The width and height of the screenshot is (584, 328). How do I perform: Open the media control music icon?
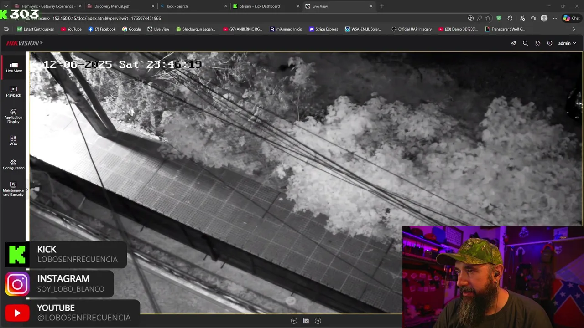(x=522, y=18)
